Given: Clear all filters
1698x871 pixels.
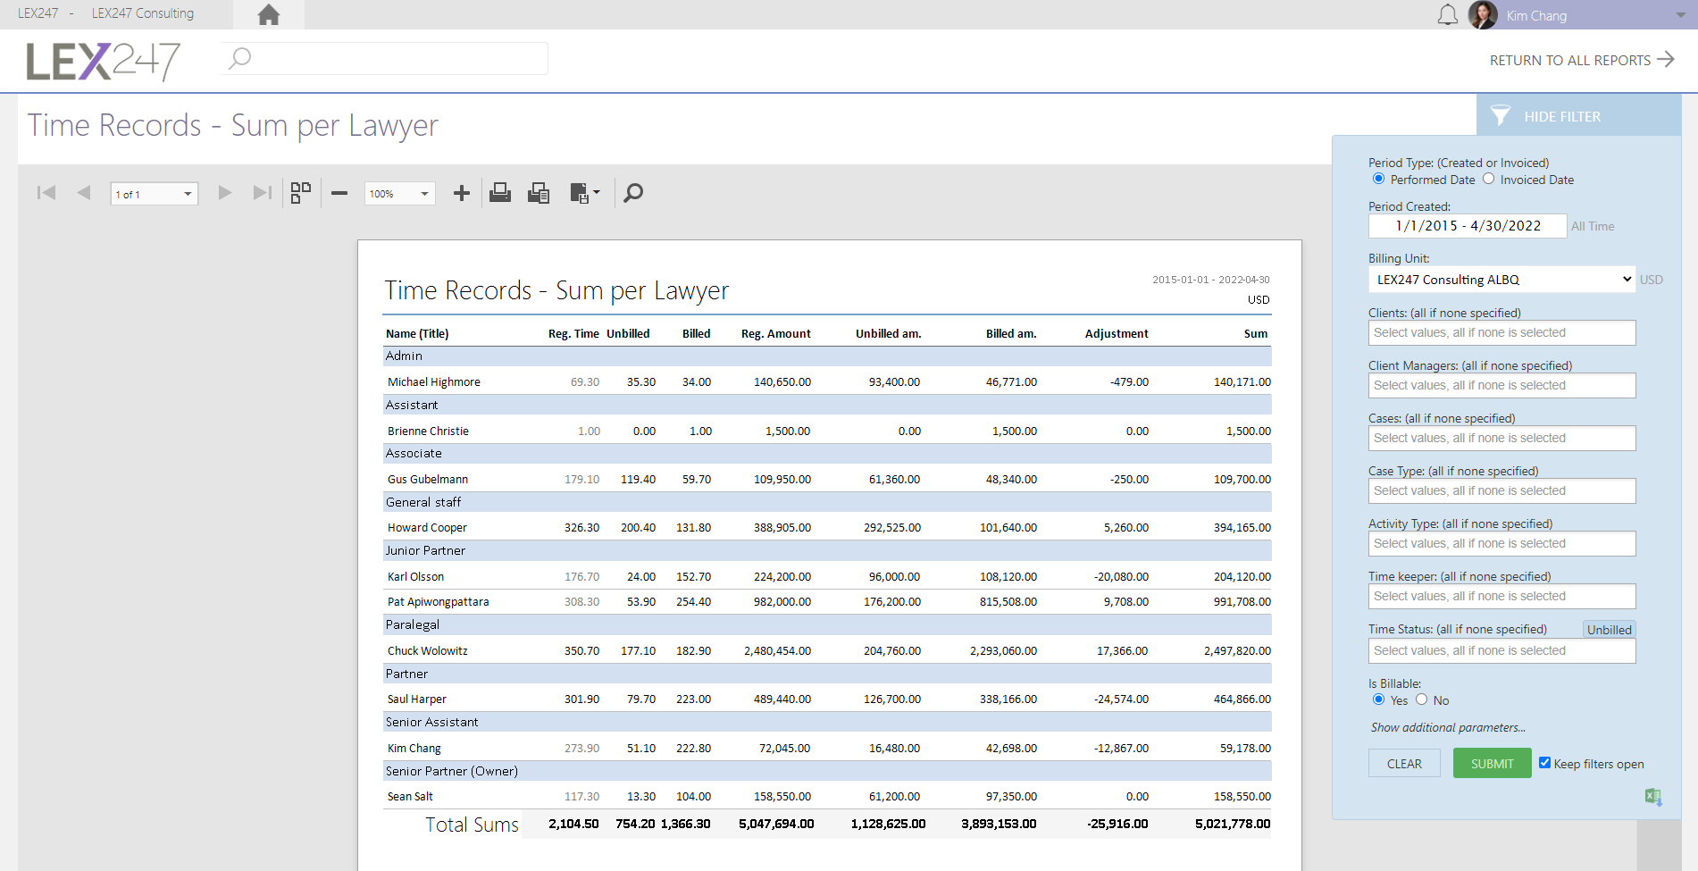Looking at the screenshot, I should click(x=1404, y=764).
